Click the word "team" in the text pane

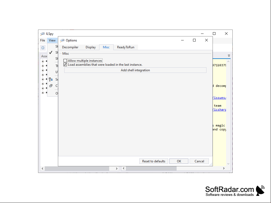click(x=218, y=106)
